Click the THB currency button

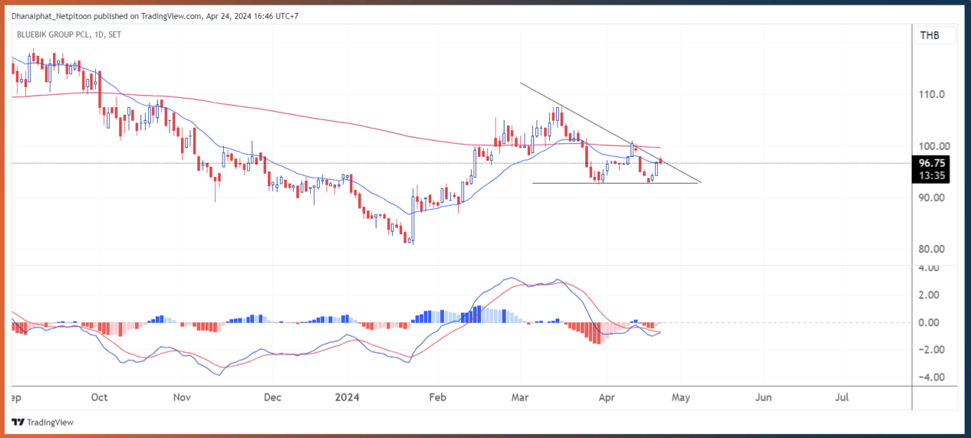[935, 35]
